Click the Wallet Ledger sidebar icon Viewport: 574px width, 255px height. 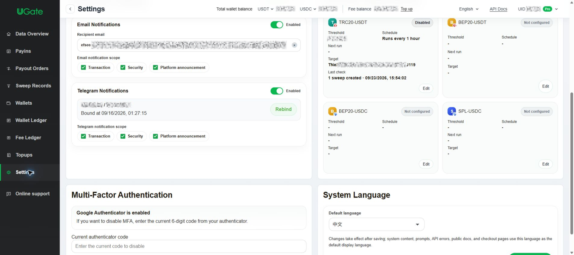tap(9, 120)
